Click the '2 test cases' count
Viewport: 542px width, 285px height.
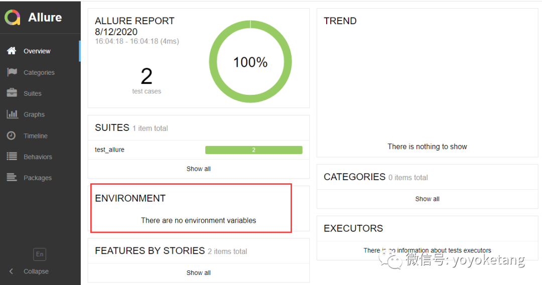[x=147, y=80]
